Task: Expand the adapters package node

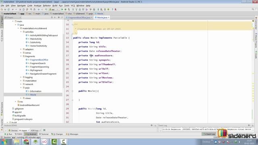Action: click(21, 49)
